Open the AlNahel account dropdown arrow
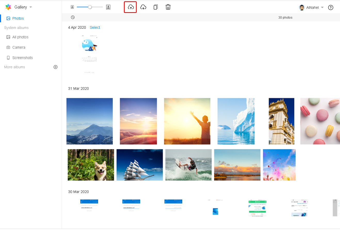This screenshot has height=230, width=340. point(322,8)
